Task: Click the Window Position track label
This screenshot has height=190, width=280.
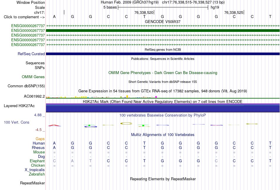Action: point(31,2)
